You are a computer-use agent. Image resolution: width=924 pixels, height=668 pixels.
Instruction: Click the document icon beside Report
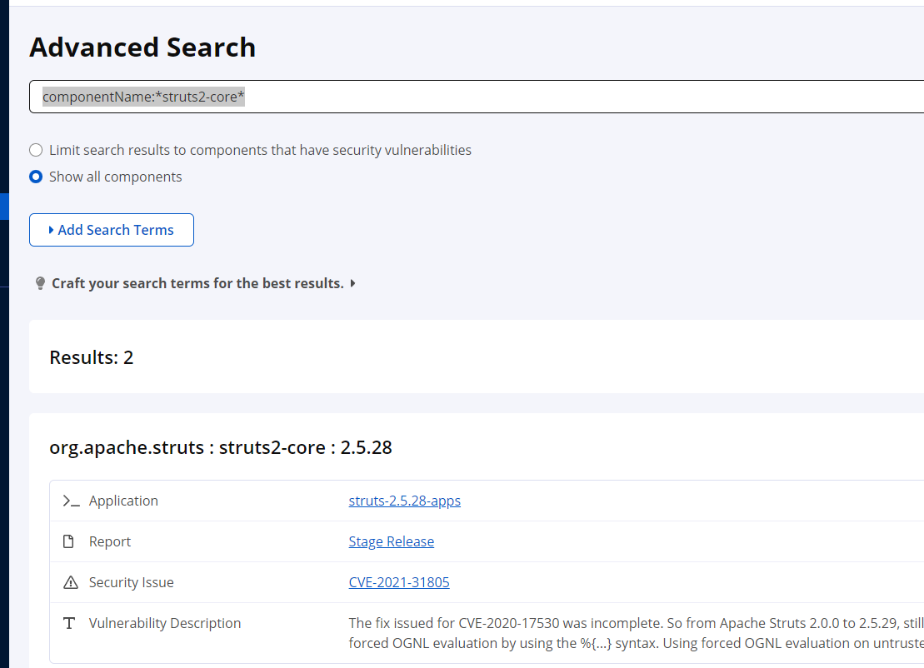click(x=70, y=542)
